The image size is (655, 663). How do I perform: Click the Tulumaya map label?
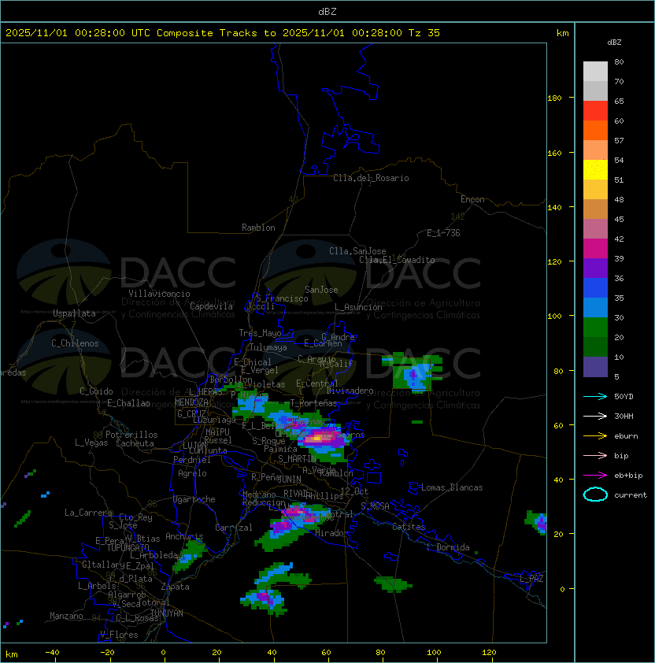tap(268, 347)
